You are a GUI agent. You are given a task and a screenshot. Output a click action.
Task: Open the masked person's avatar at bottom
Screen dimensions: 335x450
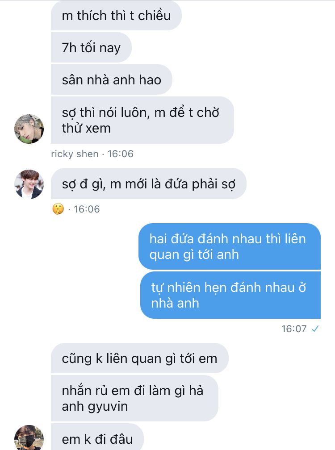coord(29,438)
